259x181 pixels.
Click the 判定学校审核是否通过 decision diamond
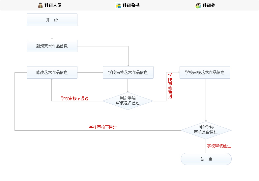tap(206, 130)
